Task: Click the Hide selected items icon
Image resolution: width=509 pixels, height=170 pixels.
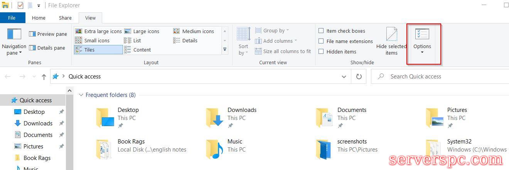Action: click(391, 41)
